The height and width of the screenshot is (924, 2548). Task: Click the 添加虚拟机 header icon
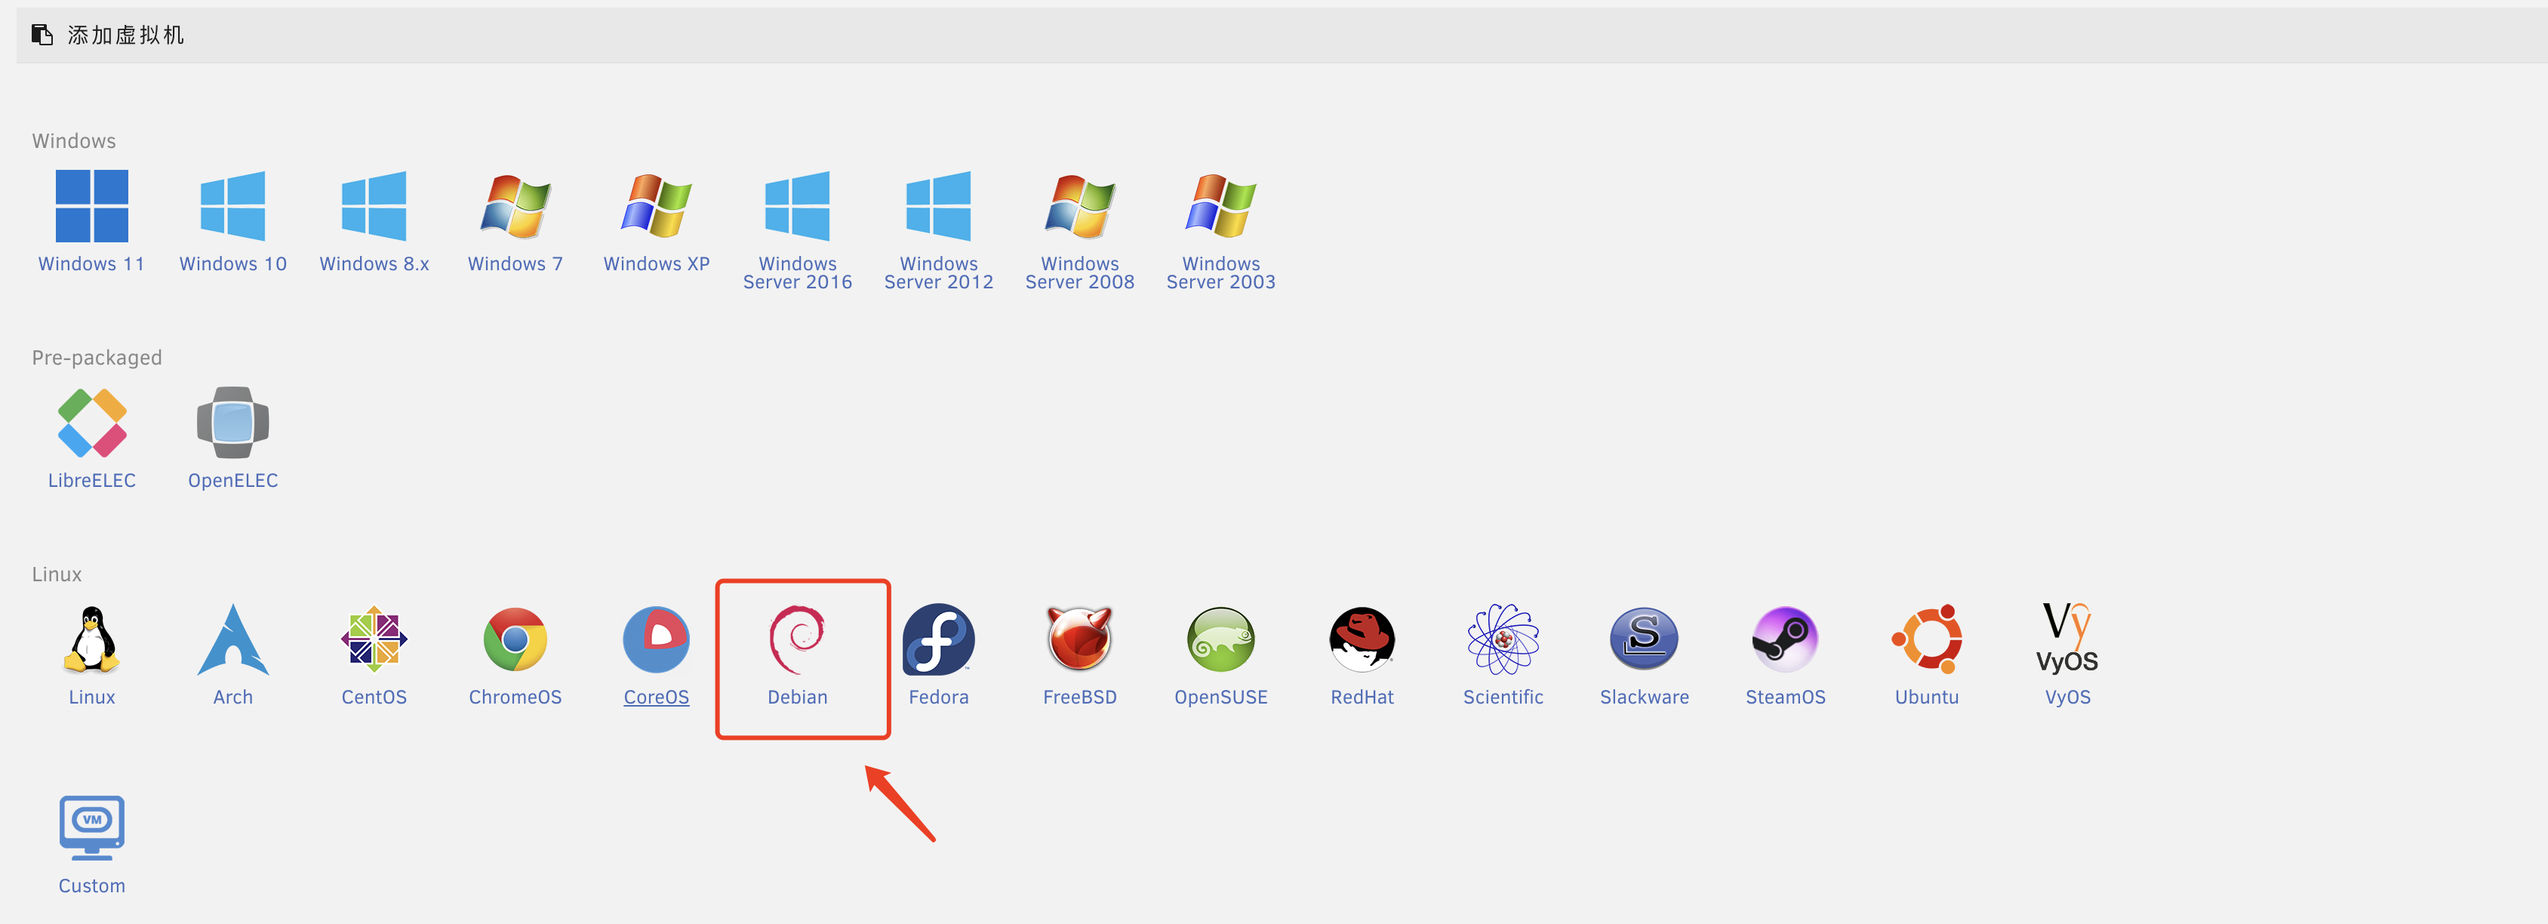point(42,35)
